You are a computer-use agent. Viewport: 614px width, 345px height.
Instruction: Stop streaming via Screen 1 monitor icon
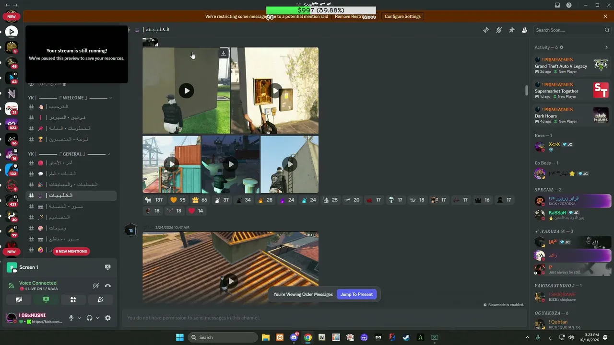click(x=107, y=267)
